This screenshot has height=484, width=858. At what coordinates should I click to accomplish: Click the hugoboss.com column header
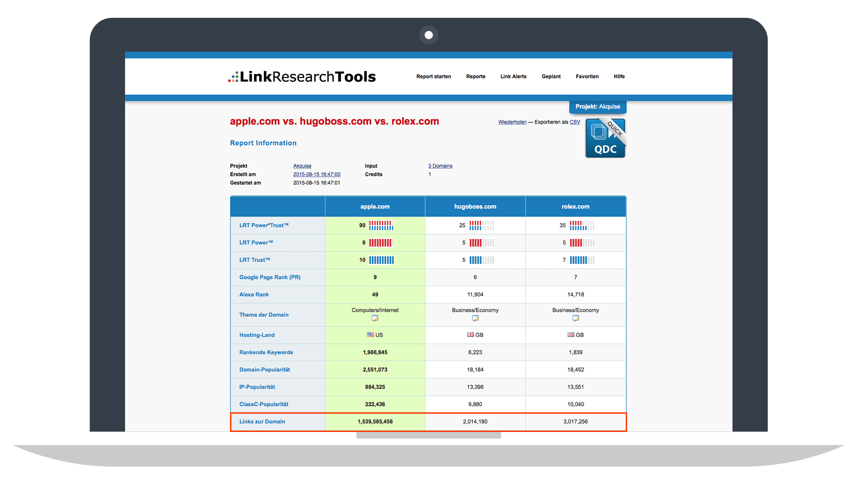click(475, 206)
